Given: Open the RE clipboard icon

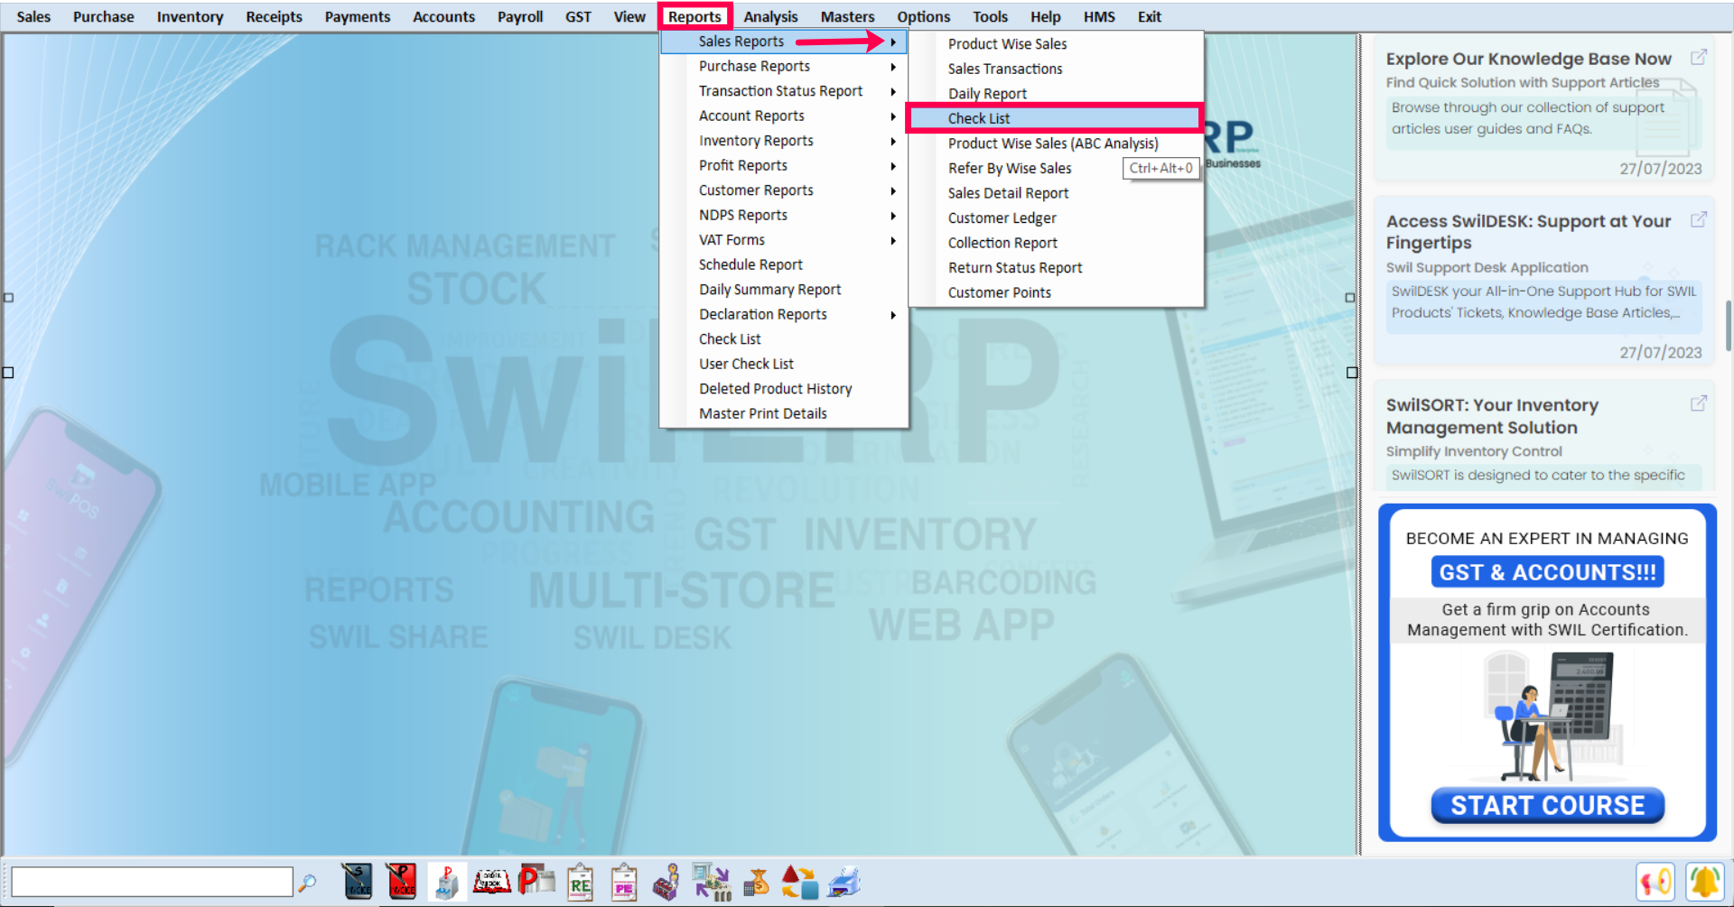Looking at the screenshot, I should pos(580,882).
